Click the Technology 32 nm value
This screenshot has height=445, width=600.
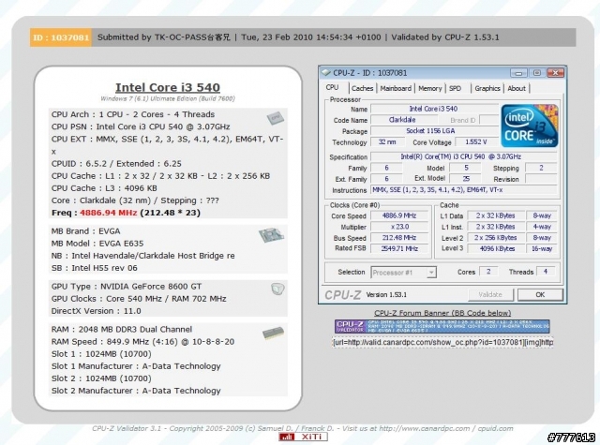pyautogui.click(x=387, y=141)
